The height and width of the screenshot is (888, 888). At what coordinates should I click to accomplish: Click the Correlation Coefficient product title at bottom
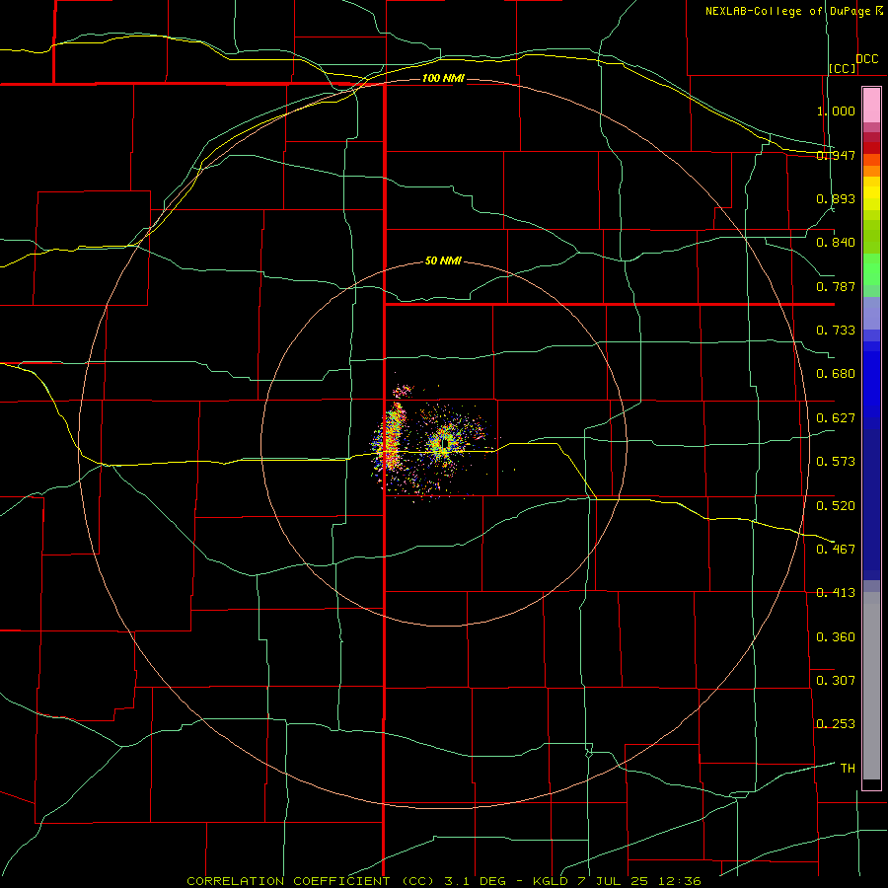point(444,881)
